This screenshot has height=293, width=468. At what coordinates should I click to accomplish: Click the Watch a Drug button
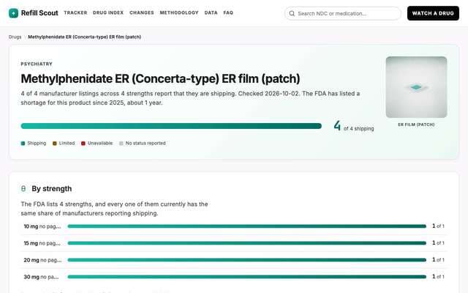tap(433, 13)
